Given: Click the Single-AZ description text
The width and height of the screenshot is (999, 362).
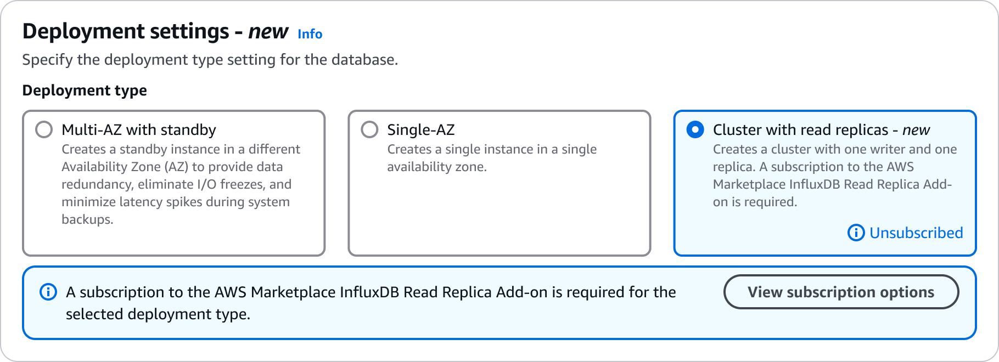Looking at the screenshot, I should (x=491, y=157).
